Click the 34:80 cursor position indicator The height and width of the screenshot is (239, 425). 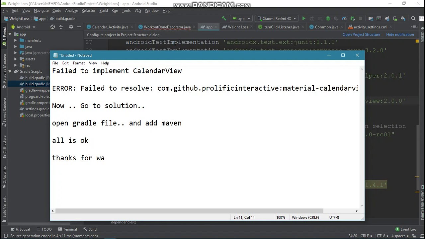click(x=353, y=236)
